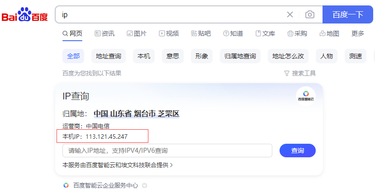Focus the 请输入IP地址 input field

[x=167, y=151]
